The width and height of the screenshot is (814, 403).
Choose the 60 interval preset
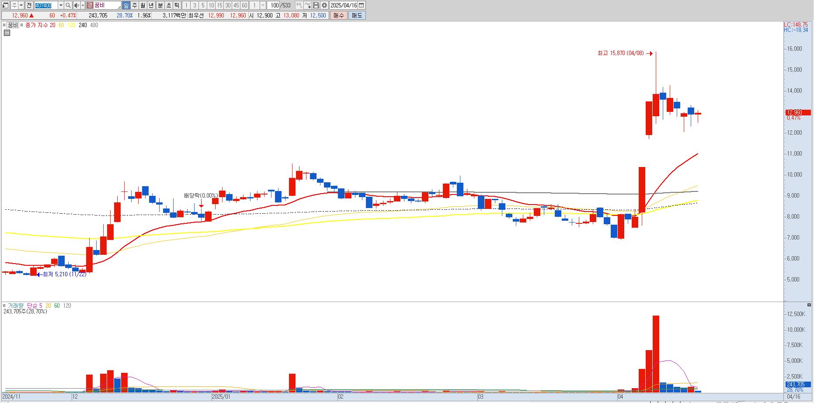coord(244,5)
